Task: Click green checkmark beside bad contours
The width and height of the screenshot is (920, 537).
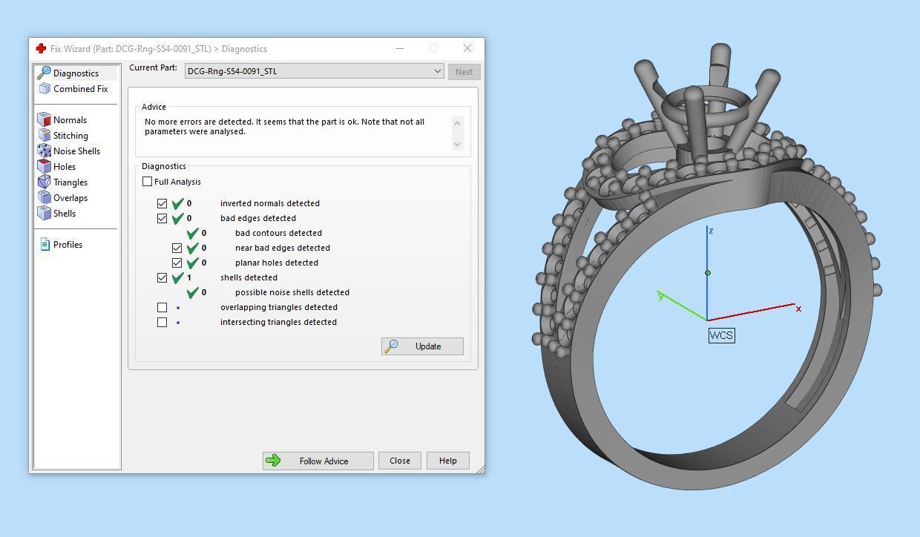Action: [x=192, y=233]
